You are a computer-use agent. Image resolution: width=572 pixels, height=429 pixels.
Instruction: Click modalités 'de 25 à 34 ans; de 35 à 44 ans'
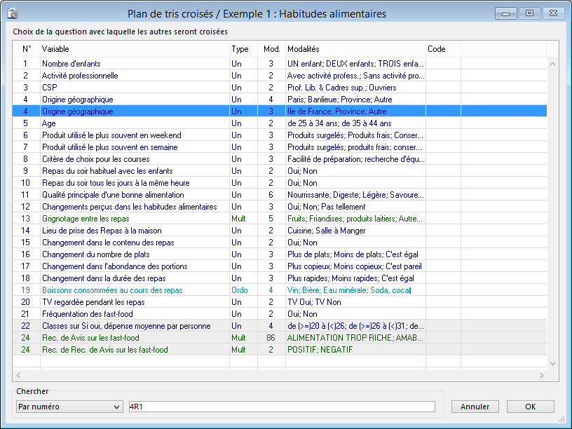tap(355, 123)
